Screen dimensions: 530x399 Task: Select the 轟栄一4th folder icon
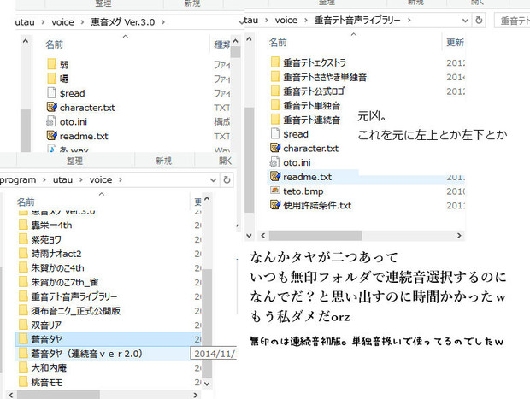[x=23, y=225]
